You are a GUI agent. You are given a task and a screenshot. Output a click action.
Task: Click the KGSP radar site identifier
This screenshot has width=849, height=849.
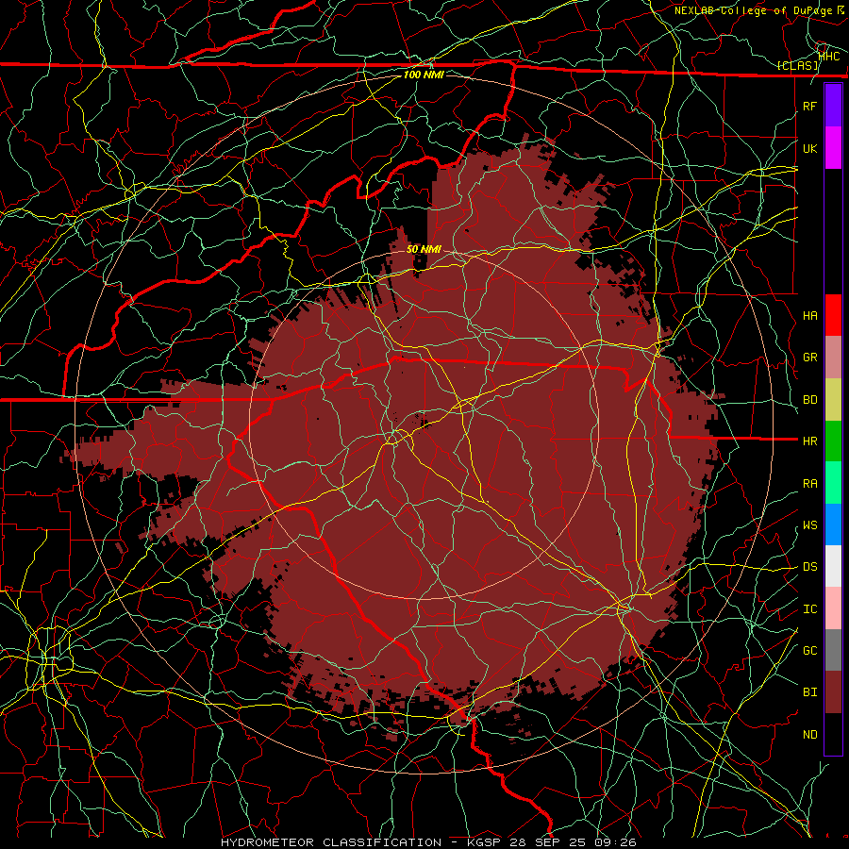click(482, 842)
